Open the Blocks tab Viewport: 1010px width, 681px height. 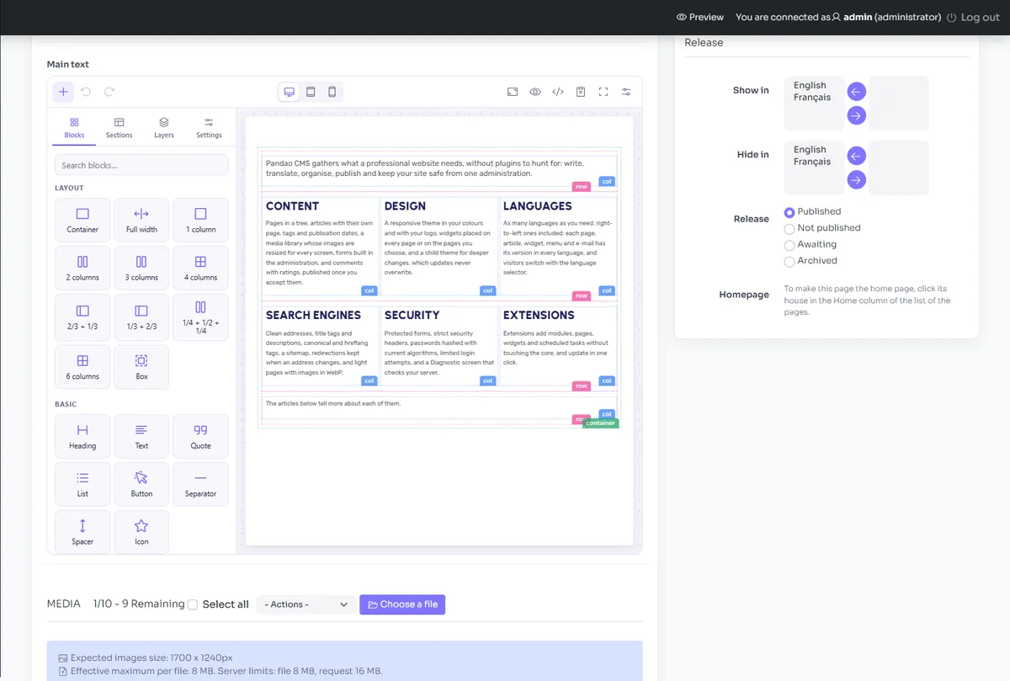click(x=74, y=128)
